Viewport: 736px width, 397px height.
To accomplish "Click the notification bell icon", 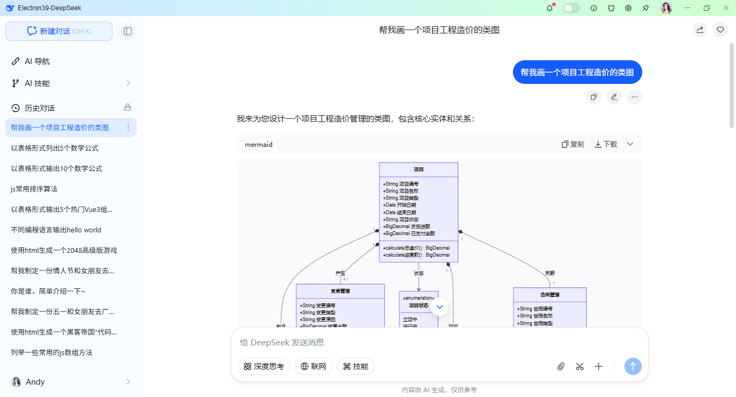I will (550, 8).
